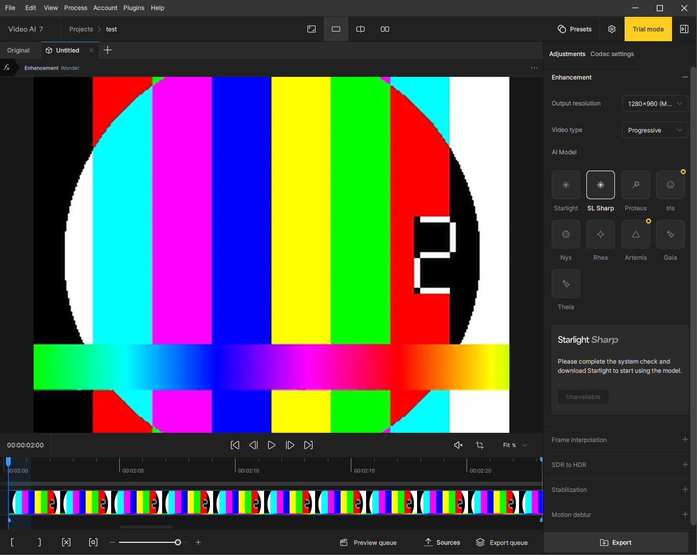The image size is (697, 555).
Task: Open the Video type dropdown
Action: pos(655,130)
